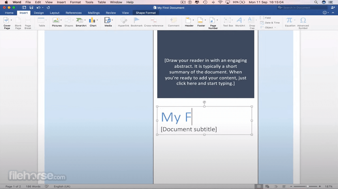Click the Hyperlink icon
The height and width of the screenshot is (189, 338).
[x=123, y=20]
